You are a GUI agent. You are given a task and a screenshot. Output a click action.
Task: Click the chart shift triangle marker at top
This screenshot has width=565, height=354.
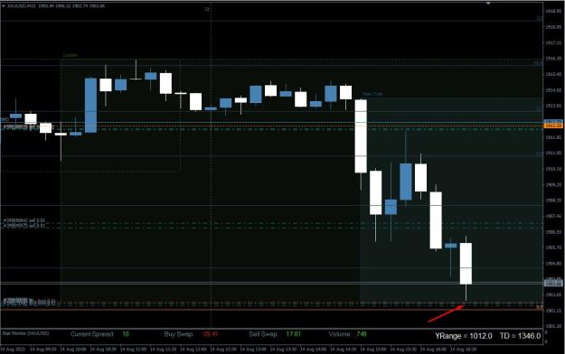click(488, 4)
